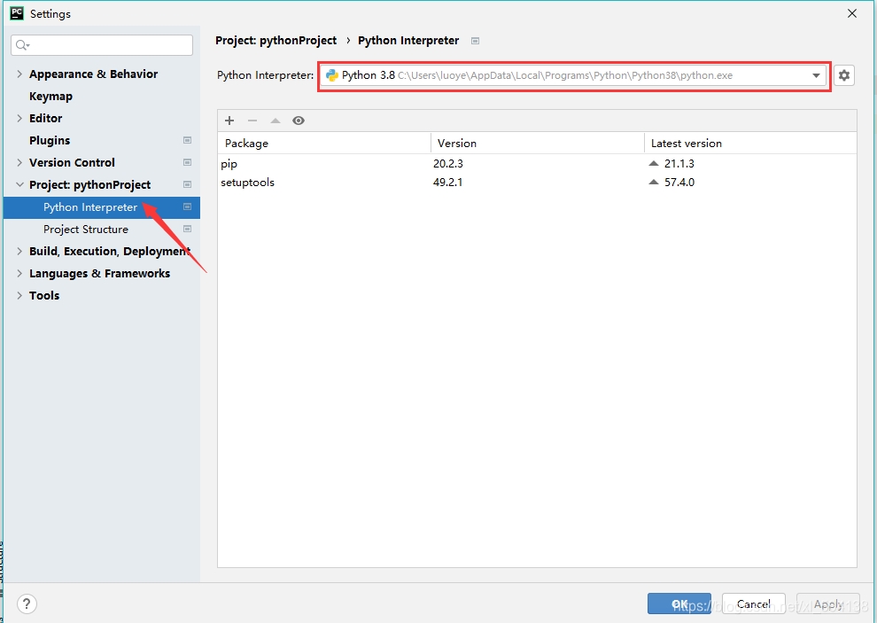Open the interpreter settings gear icon
877x623 pixels.
click(843, 75)
